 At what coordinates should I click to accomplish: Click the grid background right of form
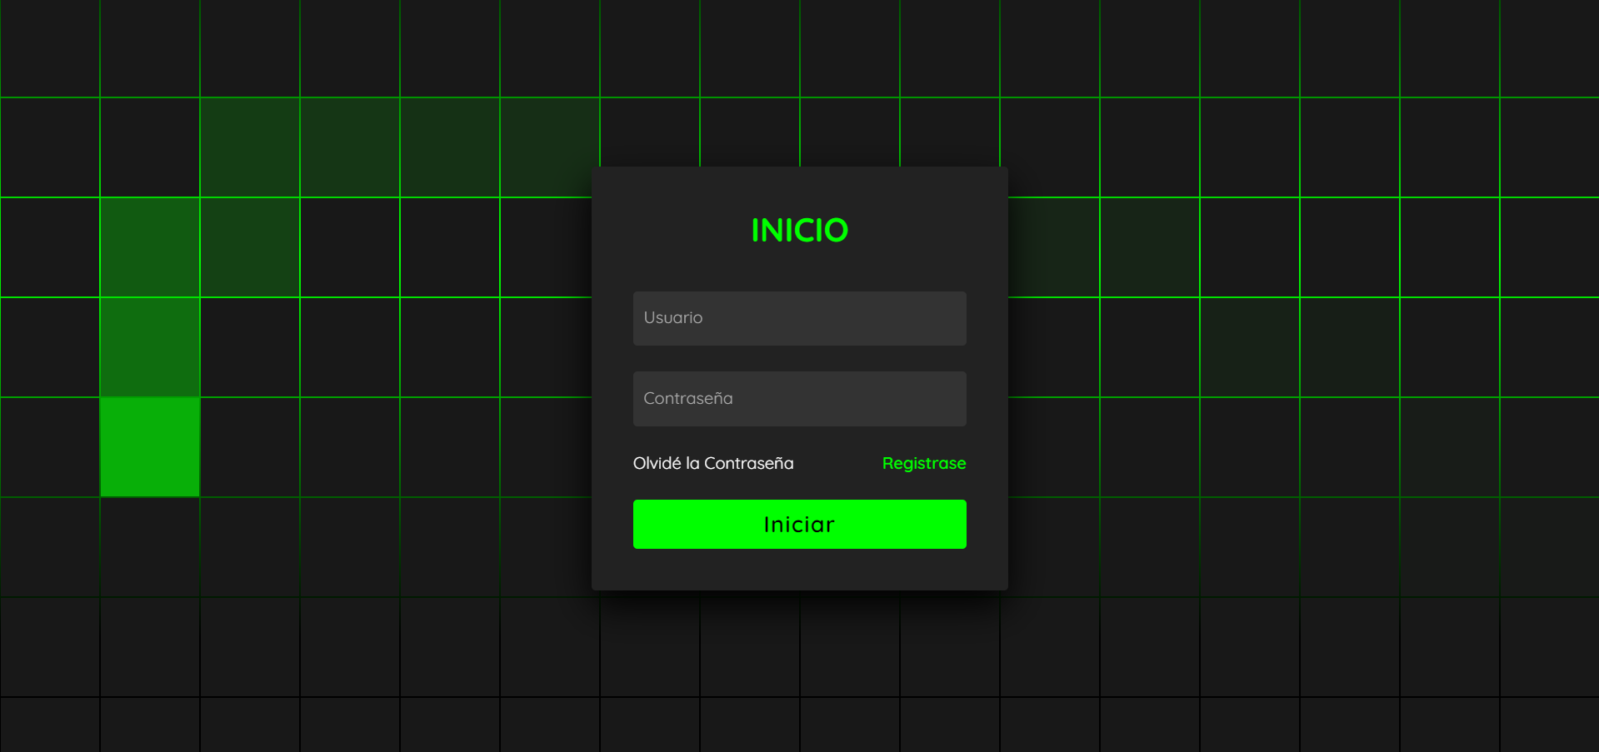[x=1250, y=375]
